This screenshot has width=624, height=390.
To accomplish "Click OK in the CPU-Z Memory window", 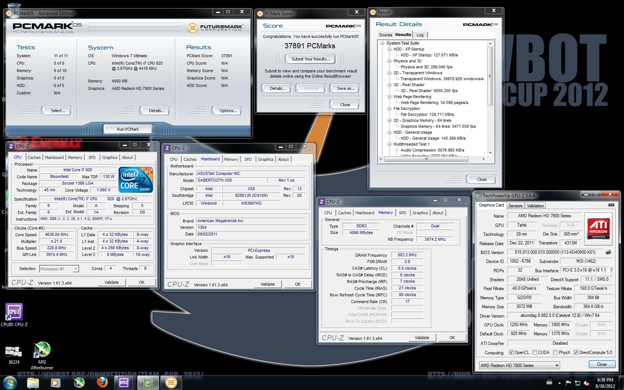I will [x=452, y=338].
